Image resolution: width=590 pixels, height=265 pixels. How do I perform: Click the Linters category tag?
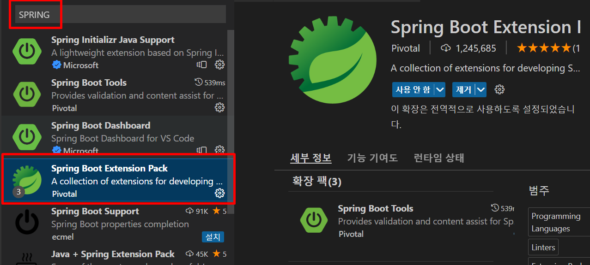[x=543, y=247]
